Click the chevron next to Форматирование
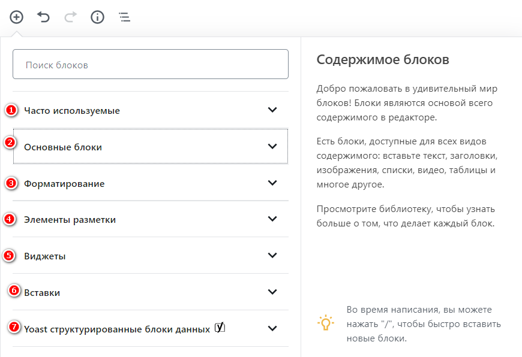The width and height of the screenshot is (522, 357). tap(272, 183)
